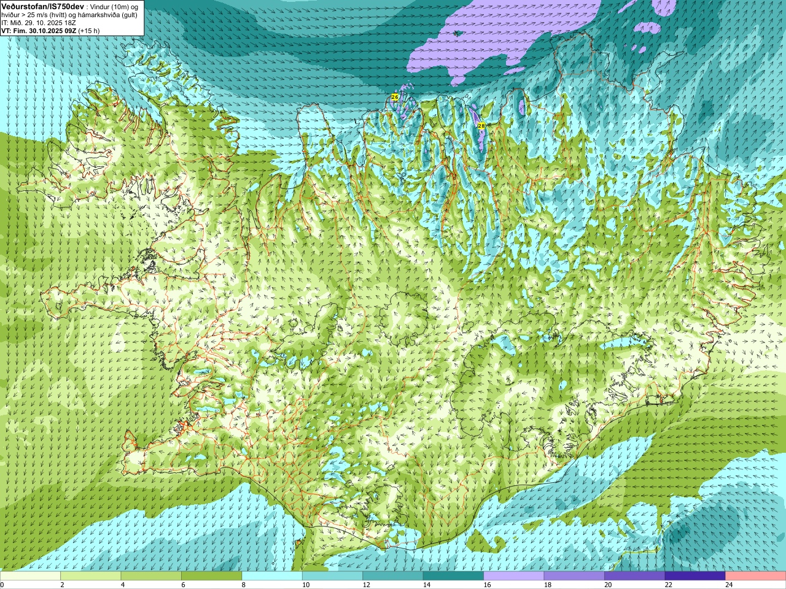Click legend scale label '24'
This screenshot has width=786, height=589.
(728, 585)
